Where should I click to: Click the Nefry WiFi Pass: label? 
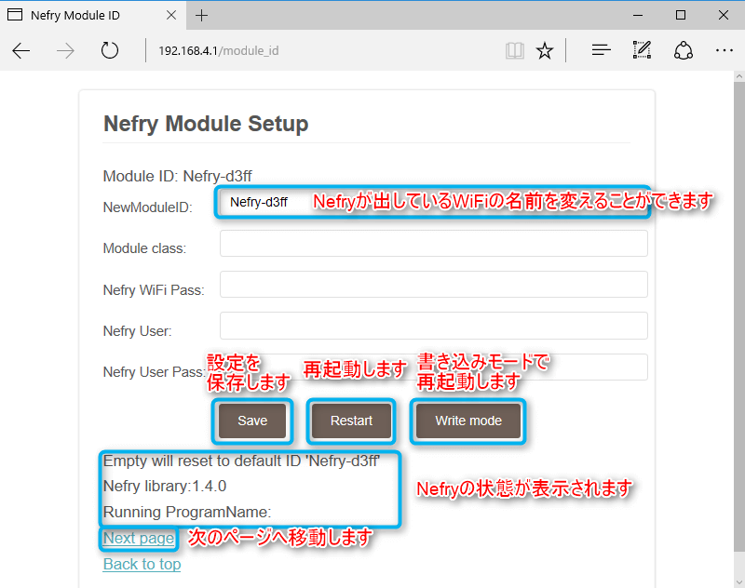coord(154,290)
